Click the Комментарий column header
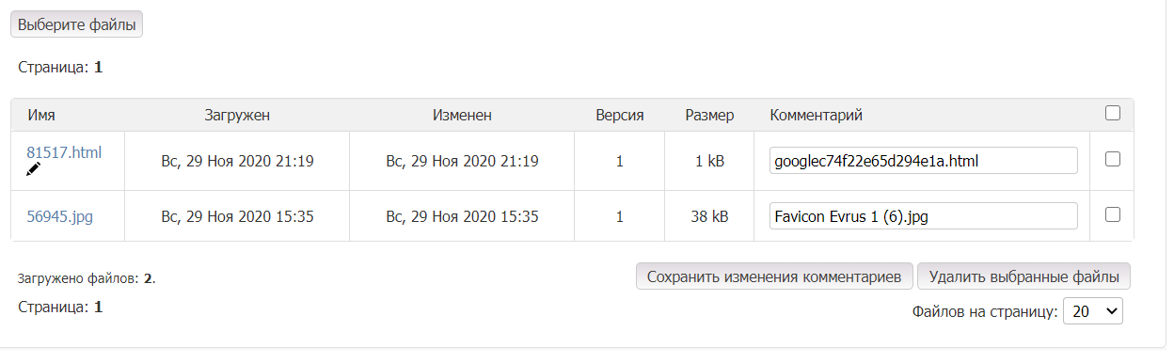This screenshot has height=363, width=1174. pos(817,115)
